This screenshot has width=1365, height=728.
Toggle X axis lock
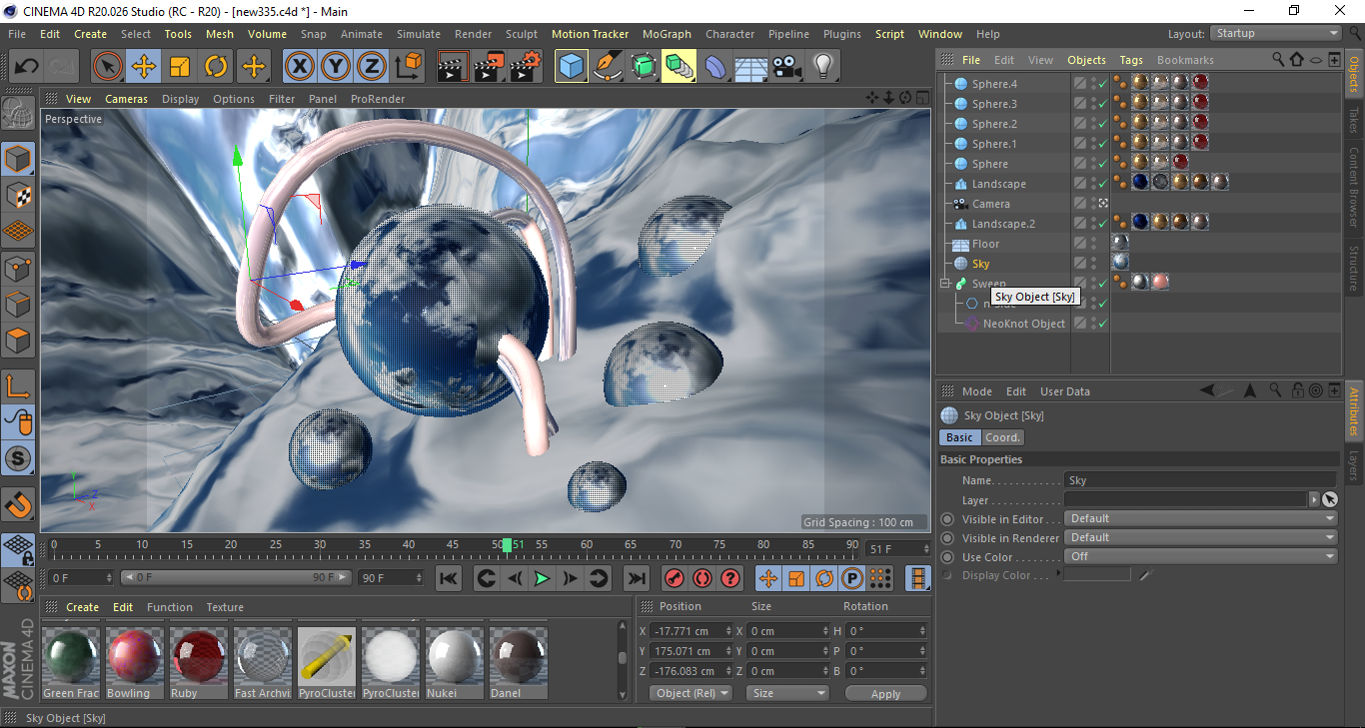tap(299, 67)
